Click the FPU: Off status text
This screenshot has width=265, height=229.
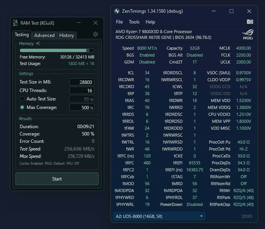(x=73, y=164)
